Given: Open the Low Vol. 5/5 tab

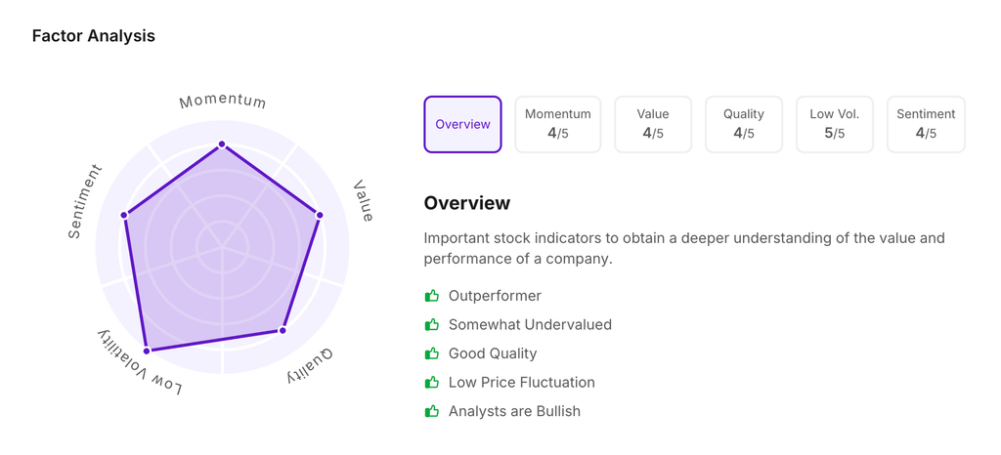Looking at the screenshot, I should (x=835, y=124).
